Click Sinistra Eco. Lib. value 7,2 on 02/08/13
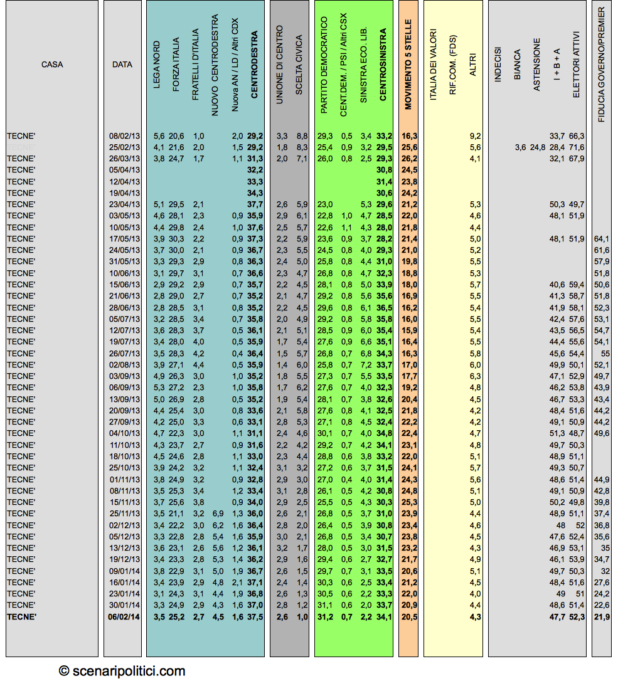 coord(366,365)
